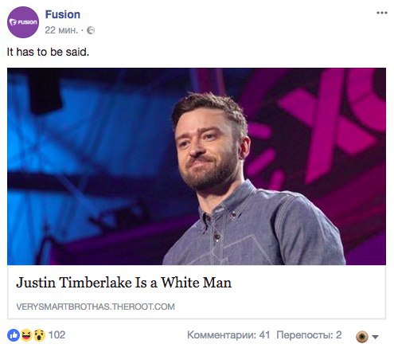Open the 102 reactions count list
Image resolution: width=394 pixels, height=348 pixels.
pos(57,335)
